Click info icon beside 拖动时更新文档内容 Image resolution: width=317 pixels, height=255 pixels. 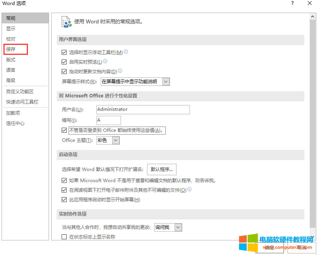point(120,71)
